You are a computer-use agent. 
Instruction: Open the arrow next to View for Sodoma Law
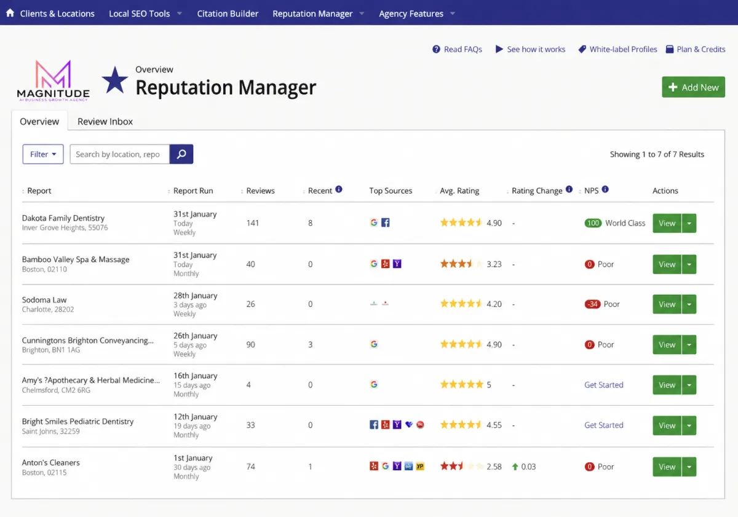point(689,304)
